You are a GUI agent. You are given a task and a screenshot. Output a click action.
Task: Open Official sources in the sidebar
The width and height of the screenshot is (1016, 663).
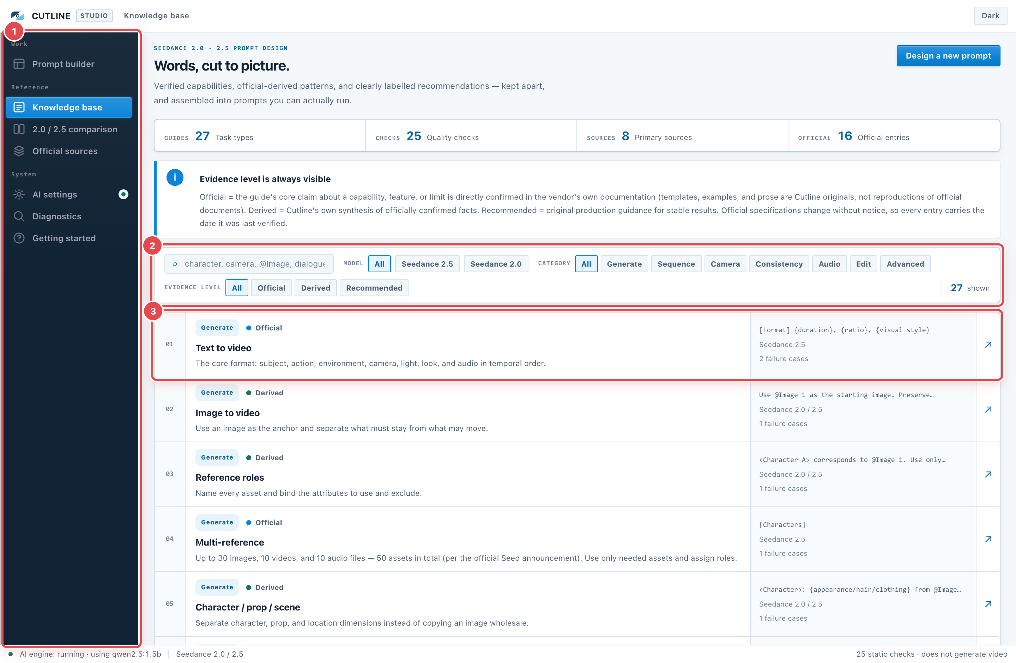tap(69, 151)
